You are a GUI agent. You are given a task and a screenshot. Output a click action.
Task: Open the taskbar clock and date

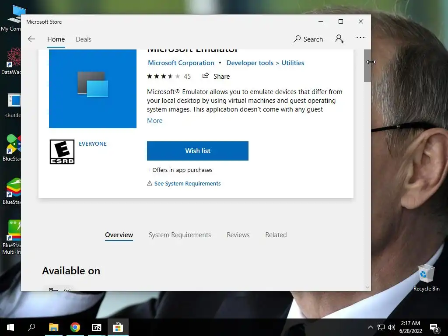tap(410, 327)
